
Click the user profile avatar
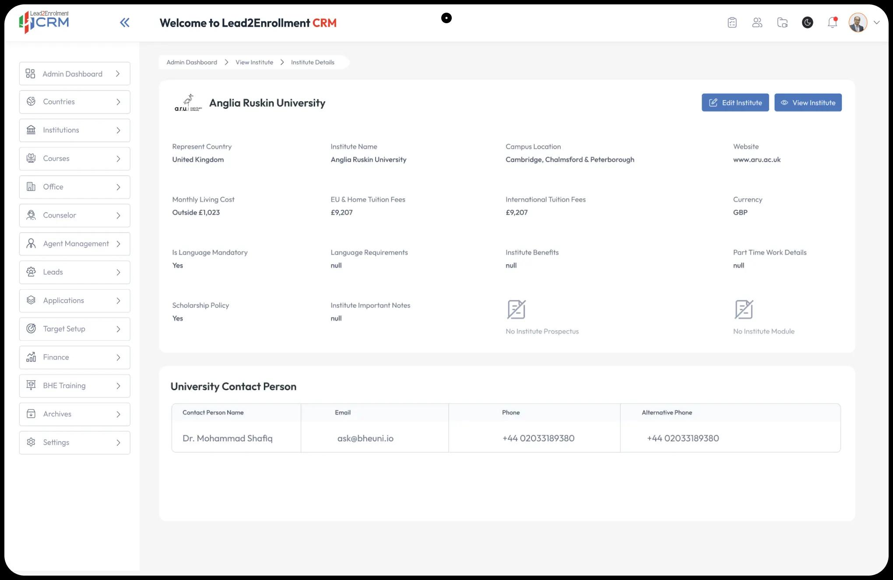point(858,23)
